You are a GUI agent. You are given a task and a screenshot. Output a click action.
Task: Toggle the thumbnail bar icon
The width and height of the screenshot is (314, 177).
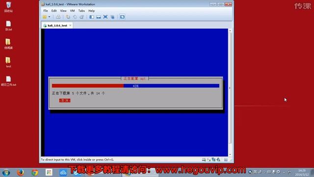coord(99,17)
